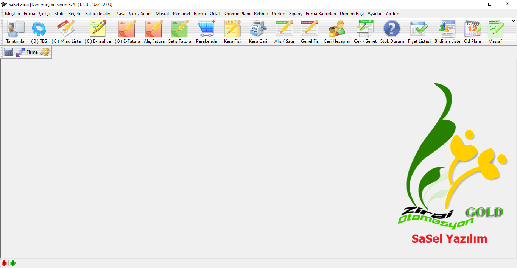Open the calculator icon in the secondary toolbar
The height and width of the screenshot is (268, 517).
9,52
